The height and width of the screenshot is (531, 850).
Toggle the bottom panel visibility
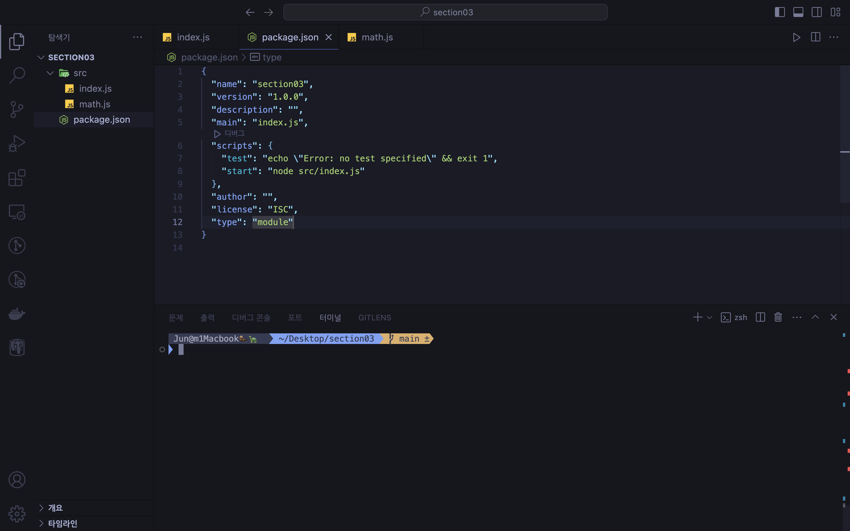798,12
